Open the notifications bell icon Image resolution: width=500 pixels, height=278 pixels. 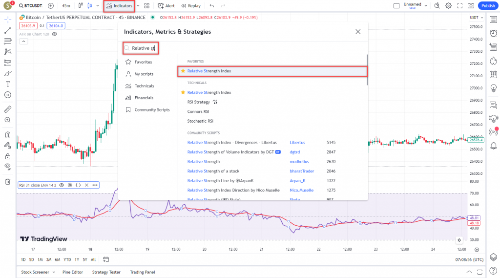pyautogui.click(x=493, y=146)
